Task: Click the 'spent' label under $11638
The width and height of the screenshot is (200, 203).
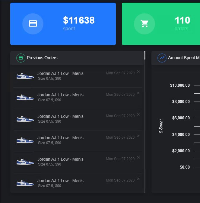Action: point(69,28)
